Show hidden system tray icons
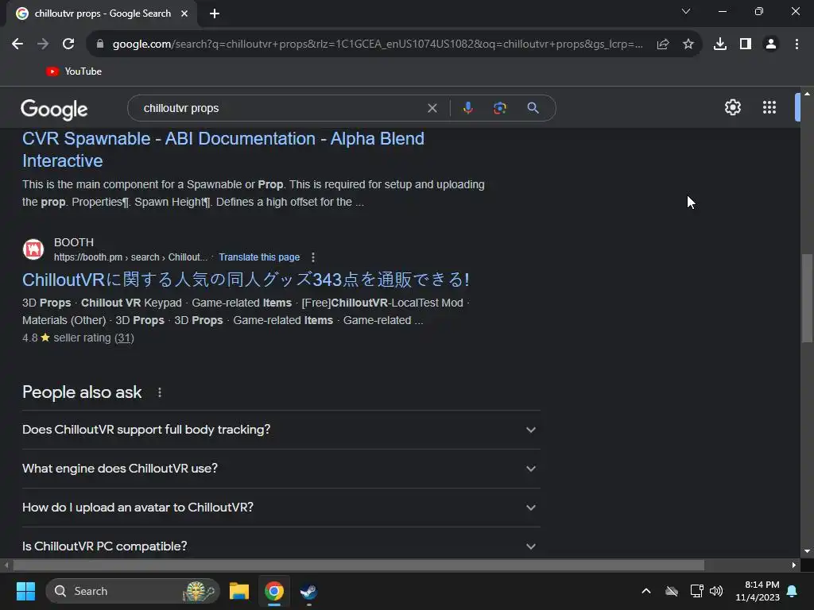This screenshot has width=814, height=610. [646, 591]
